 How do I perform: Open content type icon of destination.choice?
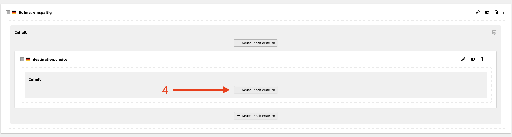(x=22, y=59)
